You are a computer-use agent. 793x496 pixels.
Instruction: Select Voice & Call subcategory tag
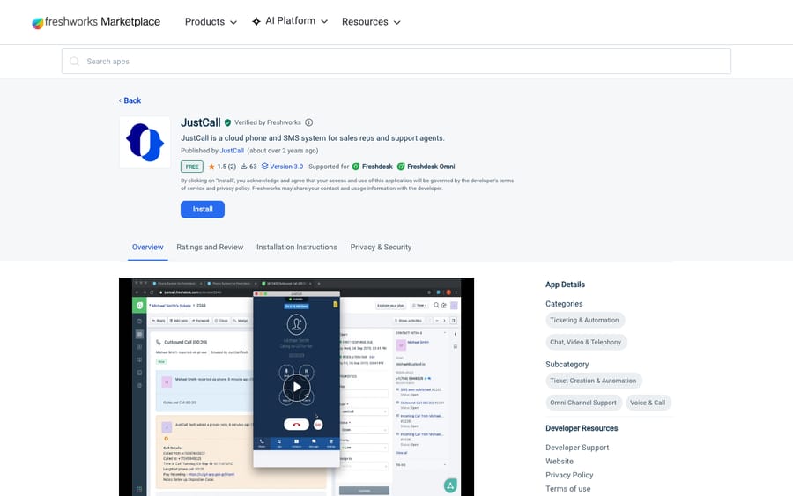[648, 403]
